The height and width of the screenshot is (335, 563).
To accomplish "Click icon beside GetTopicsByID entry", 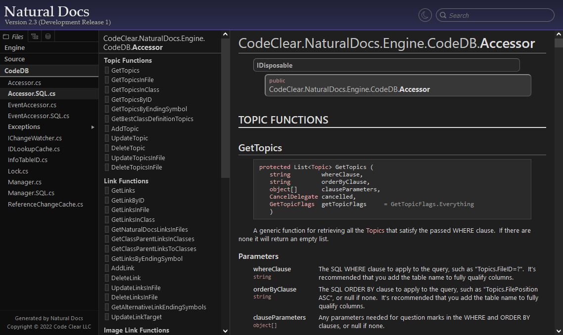I will [x=107, y=99].
